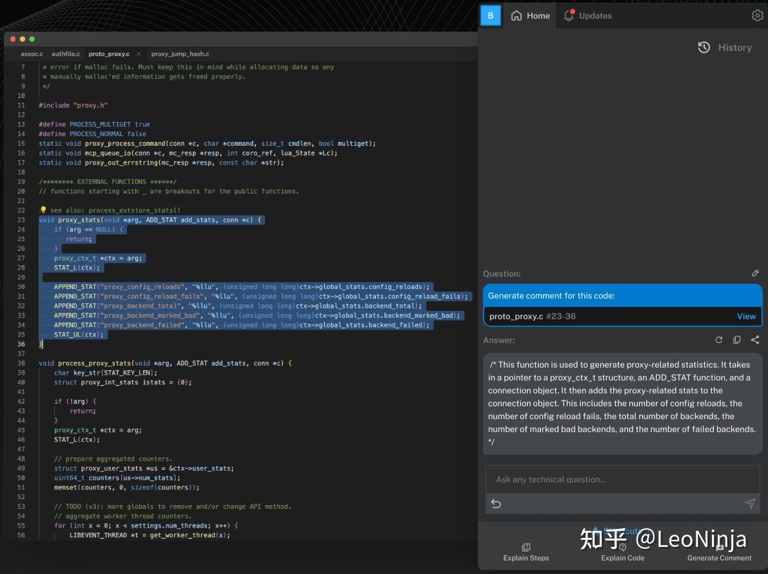Click View link for proto_proxy.c #23-36
768x574 pixels.
pos(746,317)
